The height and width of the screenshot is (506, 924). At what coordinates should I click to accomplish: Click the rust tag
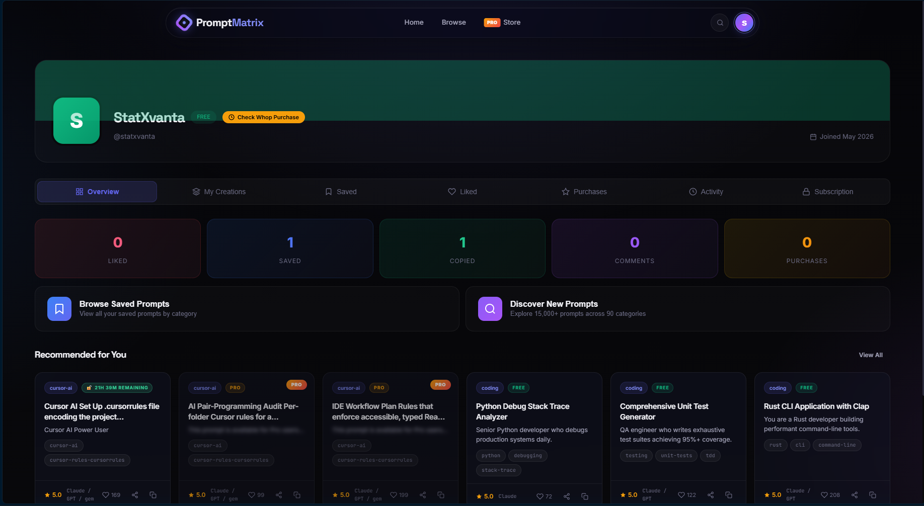point(776,445)
